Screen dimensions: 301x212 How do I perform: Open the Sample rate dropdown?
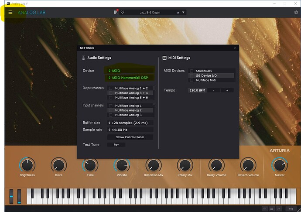(x=130, y=130)
